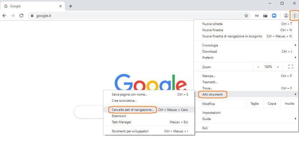The image size is (299, 157).
Task: Expand the Cronologia submenu
Action: click(246, 45)
